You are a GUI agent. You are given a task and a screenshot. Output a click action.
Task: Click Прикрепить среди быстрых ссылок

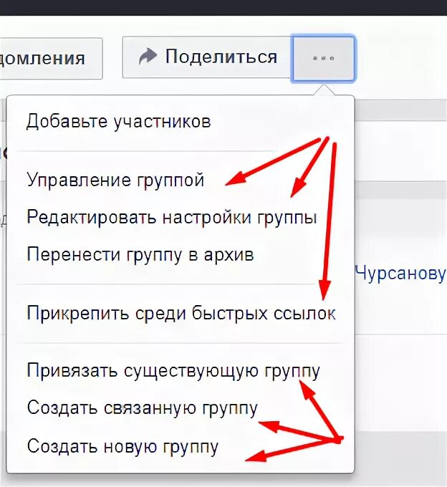click(x=181, y=313)
